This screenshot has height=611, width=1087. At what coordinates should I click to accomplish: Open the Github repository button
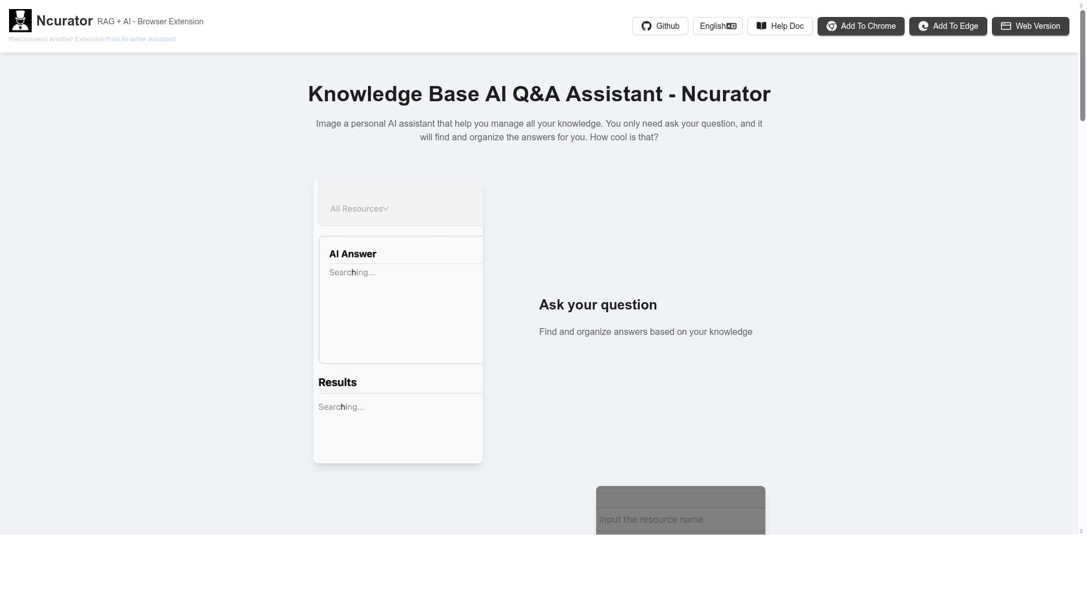[x=660, y=26]
